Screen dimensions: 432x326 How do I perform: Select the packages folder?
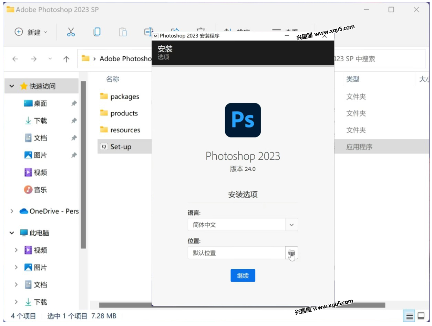pos(120,97)
